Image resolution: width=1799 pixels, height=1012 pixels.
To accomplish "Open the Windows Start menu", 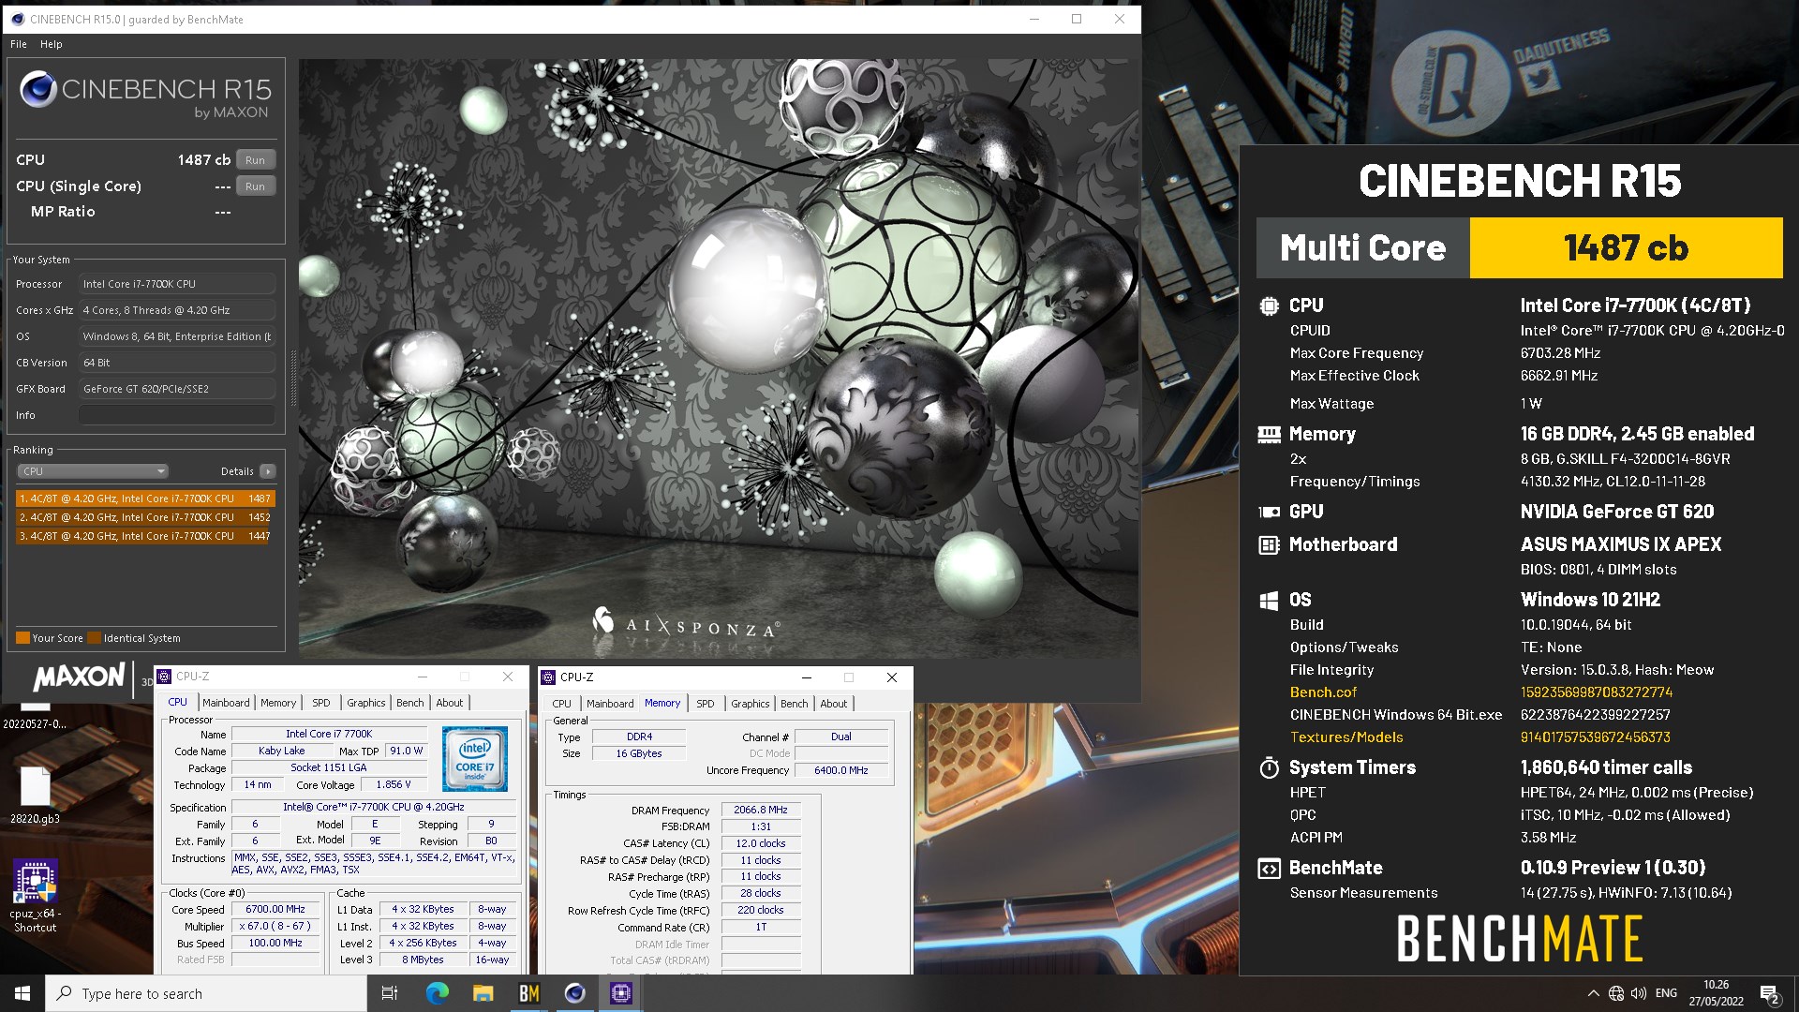I will [x=22, y=993].
